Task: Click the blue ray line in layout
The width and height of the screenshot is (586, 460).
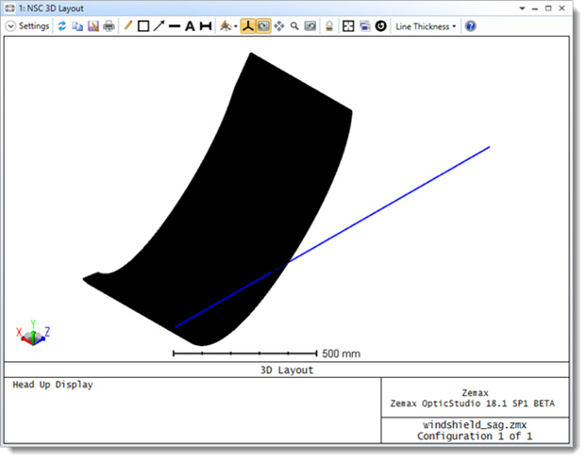Action: coord(389,205)
